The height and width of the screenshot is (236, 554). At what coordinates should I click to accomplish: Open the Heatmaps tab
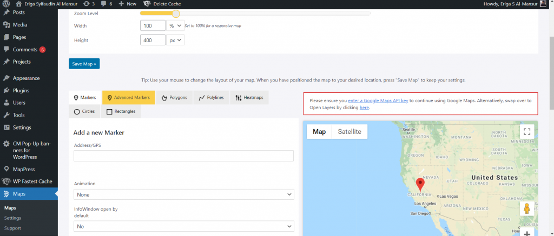click(249, 98)
